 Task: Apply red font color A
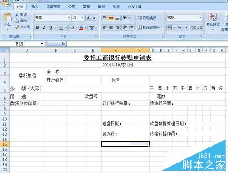81,27
